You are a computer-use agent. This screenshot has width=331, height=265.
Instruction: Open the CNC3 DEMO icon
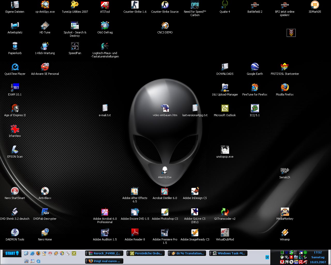coord(165,28)
